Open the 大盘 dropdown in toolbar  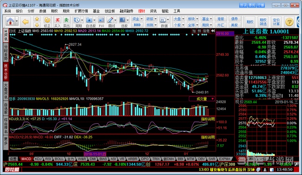[179, 19]
